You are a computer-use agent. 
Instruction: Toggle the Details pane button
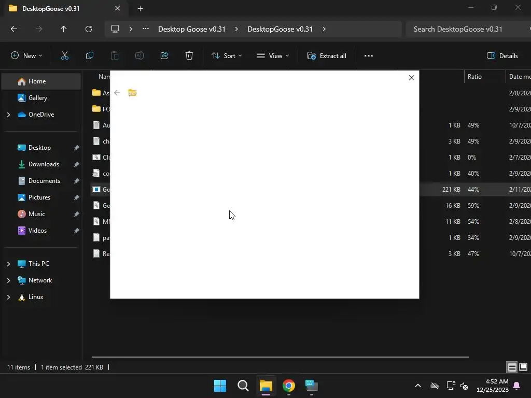[502, 56]
